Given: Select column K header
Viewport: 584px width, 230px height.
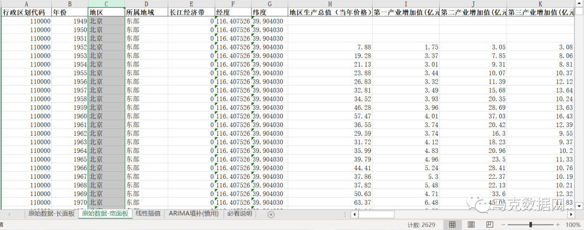Looking at the screenshot, I should tap(540, 4).
